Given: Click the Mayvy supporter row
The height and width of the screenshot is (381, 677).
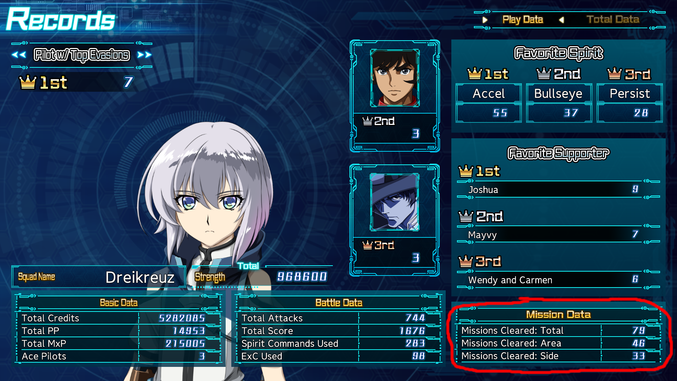Looking at the screenshot, I should coord(554,235).
